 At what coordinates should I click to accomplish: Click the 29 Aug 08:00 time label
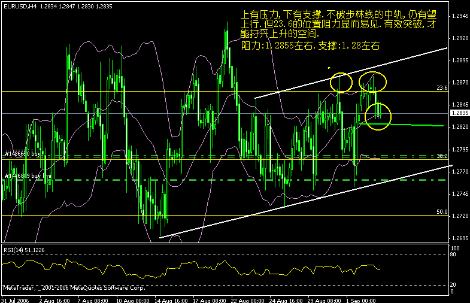pyautogui.click(x=325, y=300)
